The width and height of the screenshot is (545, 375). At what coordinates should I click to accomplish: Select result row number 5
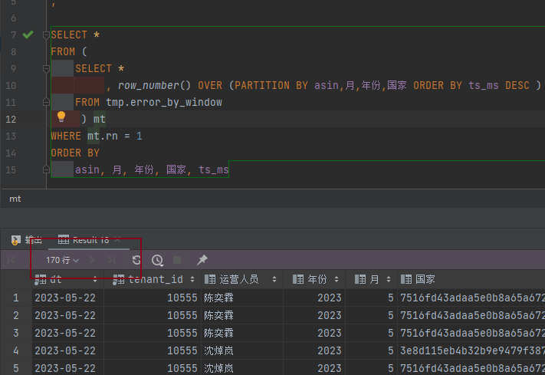coord(16,368)
